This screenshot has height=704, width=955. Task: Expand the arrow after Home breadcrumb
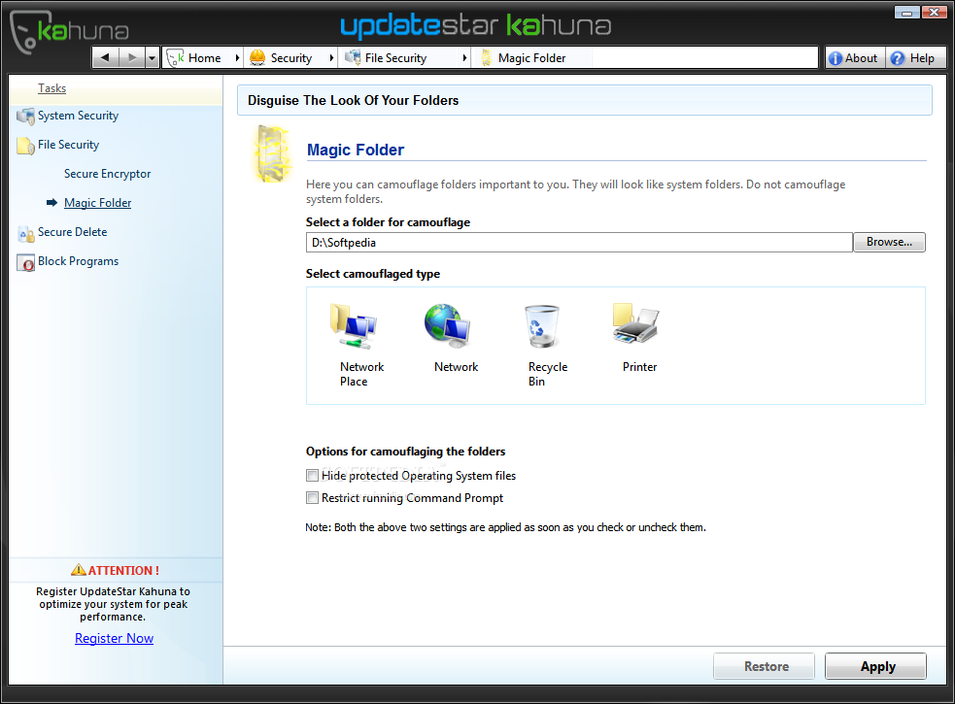pyautogui.click(x=237, y=58)
